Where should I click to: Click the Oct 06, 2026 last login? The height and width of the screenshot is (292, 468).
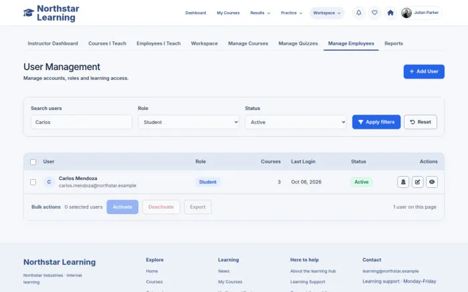click(306, 182)
